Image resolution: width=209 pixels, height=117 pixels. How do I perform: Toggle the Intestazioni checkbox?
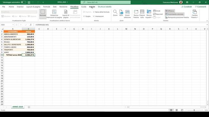94,16
